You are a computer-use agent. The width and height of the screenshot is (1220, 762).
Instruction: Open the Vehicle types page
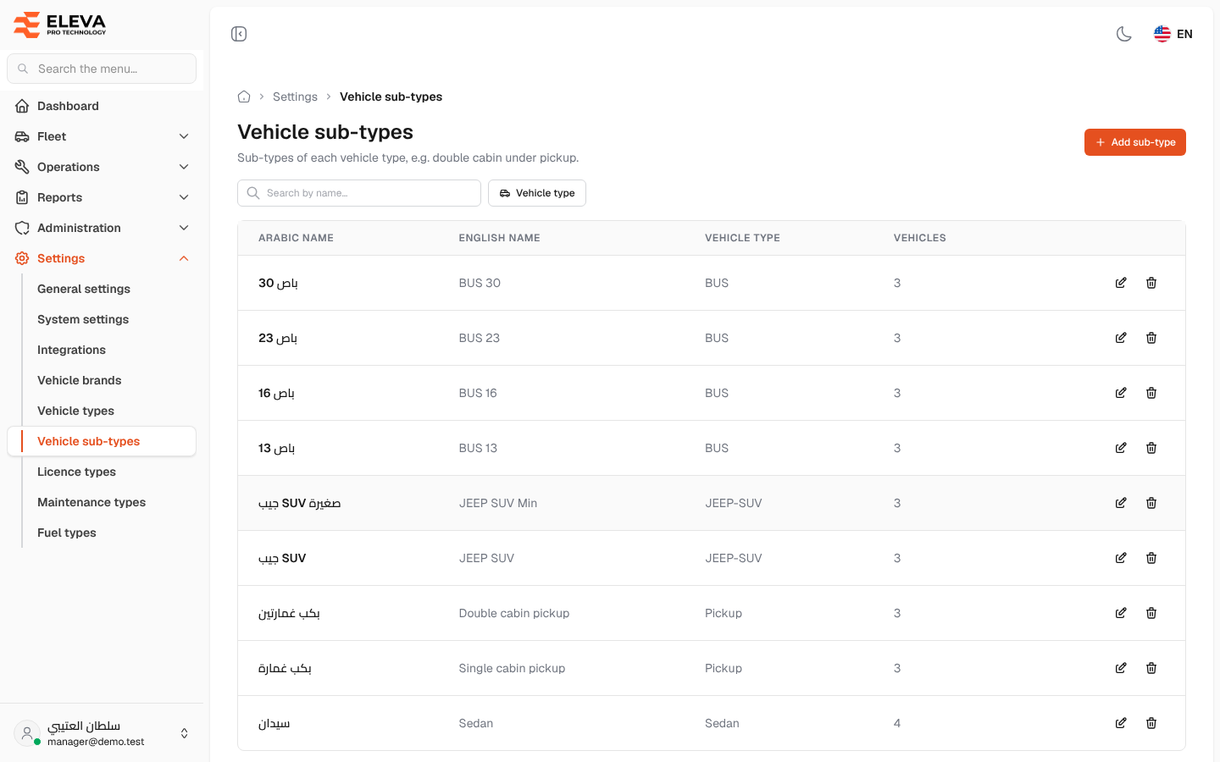click(75, 411)
